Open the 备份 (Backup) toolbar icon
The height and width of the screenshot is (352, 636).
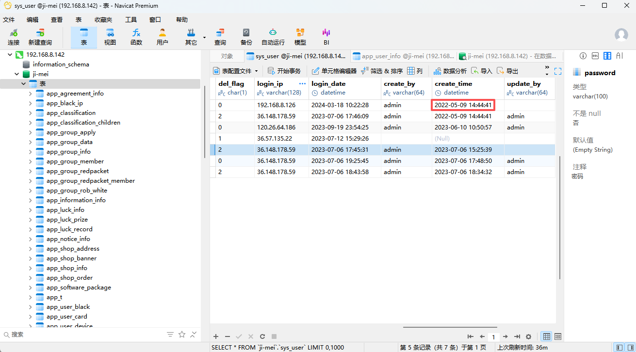click(x=246, y=37)
